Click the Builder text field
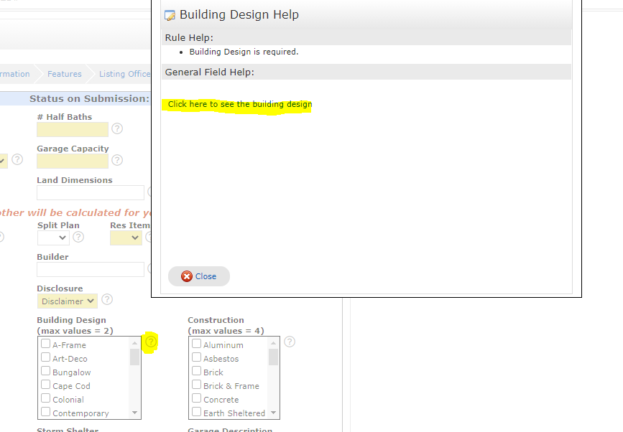 (91, 269)
